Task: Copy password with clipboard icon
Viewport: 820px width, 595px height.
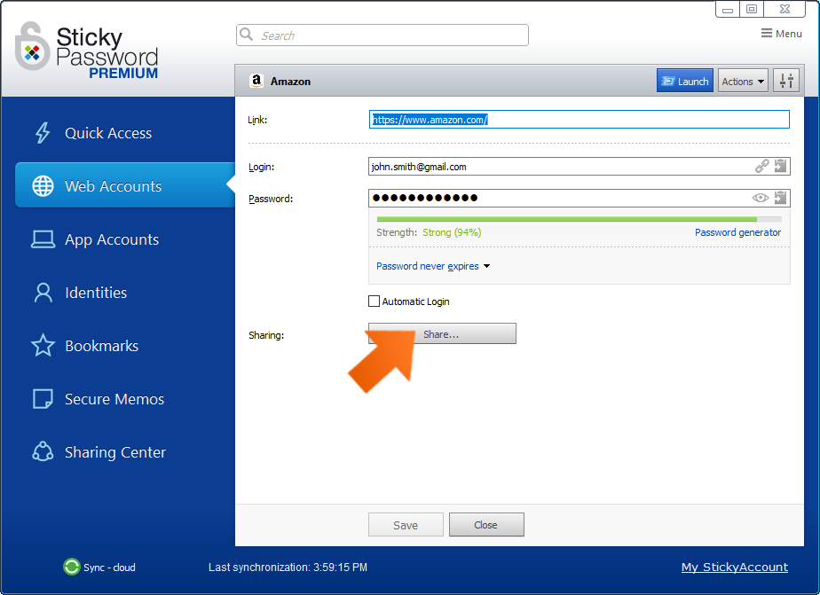Action: pos(780,198)
